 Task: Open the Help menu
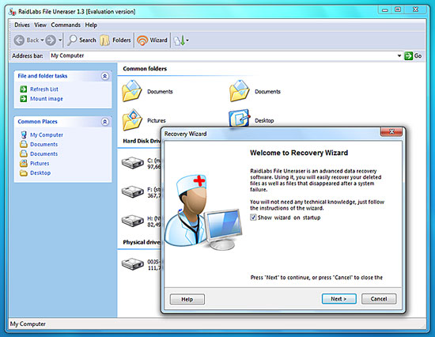pyautogui.click(x=91, y=25)
